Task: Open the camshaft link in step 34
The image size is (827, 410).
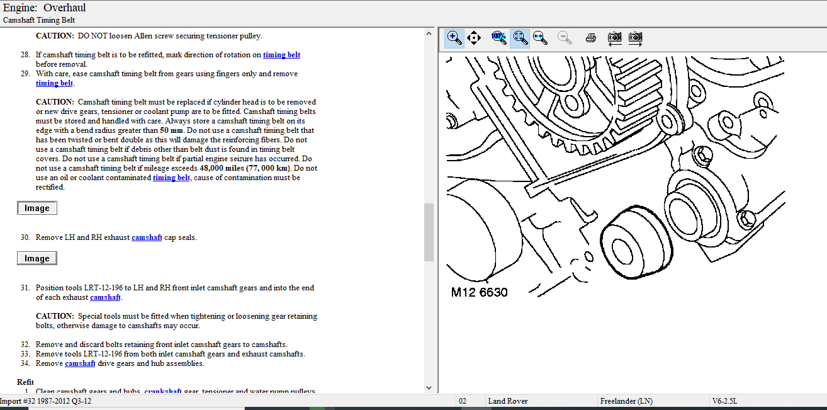Action: 80,363
